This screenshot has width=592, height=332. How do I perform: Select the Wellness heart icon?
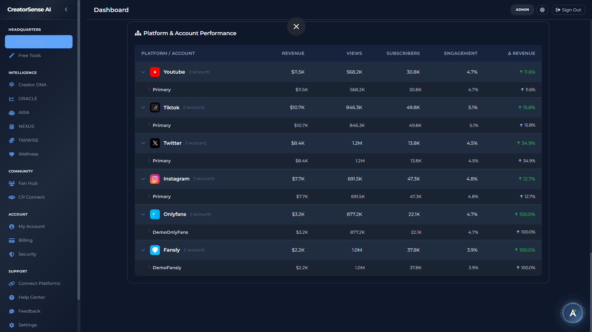coord(11,154)
